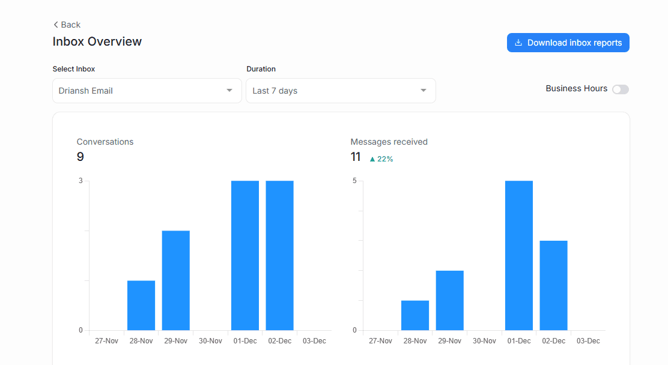Click the 28-Nov bar in the Conversations chart
668x365 pixels.
pos(141,303)
